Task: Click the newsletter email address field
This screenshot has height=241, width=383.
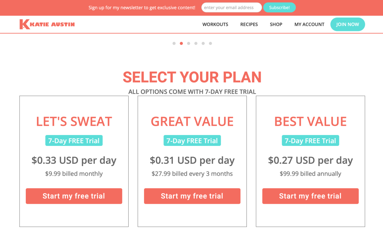Action: click(x=231, y=7)
